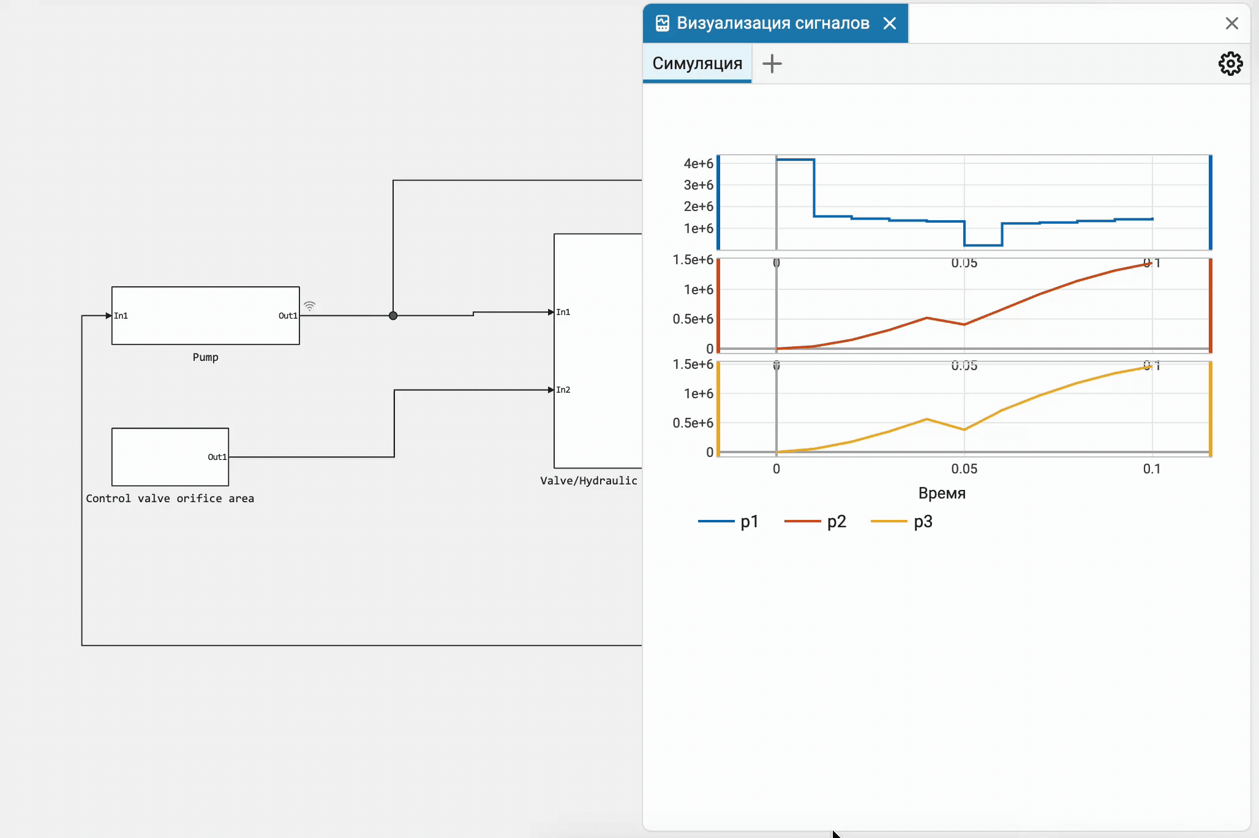The height and width of the screenshot is (838, 1259).
Task: Click the wireless logging icon near Pump output
Action: pyautogui.click(x=310, y=306)
